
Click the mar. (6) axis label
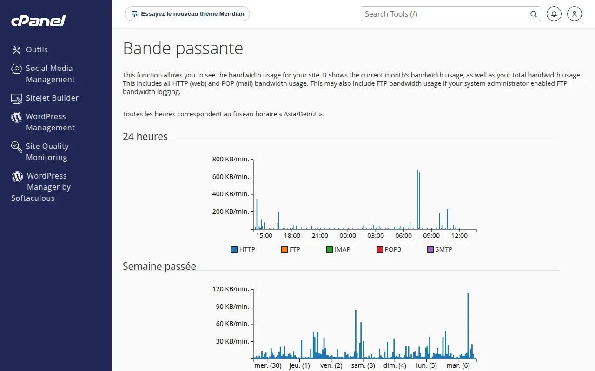tap(458, 365)
